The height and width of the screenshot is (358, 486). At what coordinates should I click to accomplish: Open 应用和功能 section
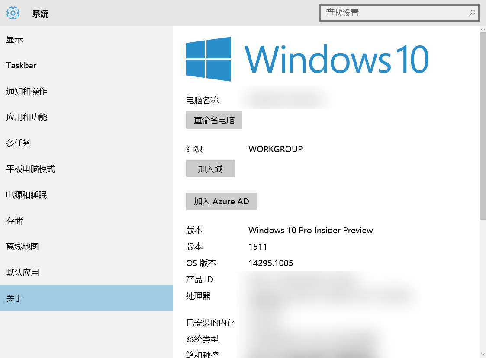(x=27, y=117)
